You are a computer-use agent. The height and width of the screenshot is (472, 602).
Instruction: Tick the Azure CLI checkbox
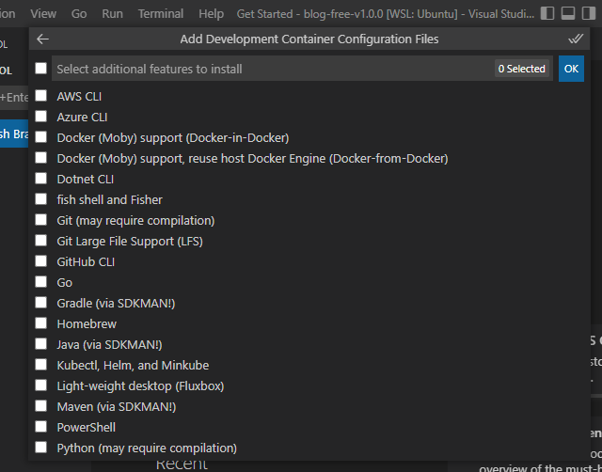40,117
